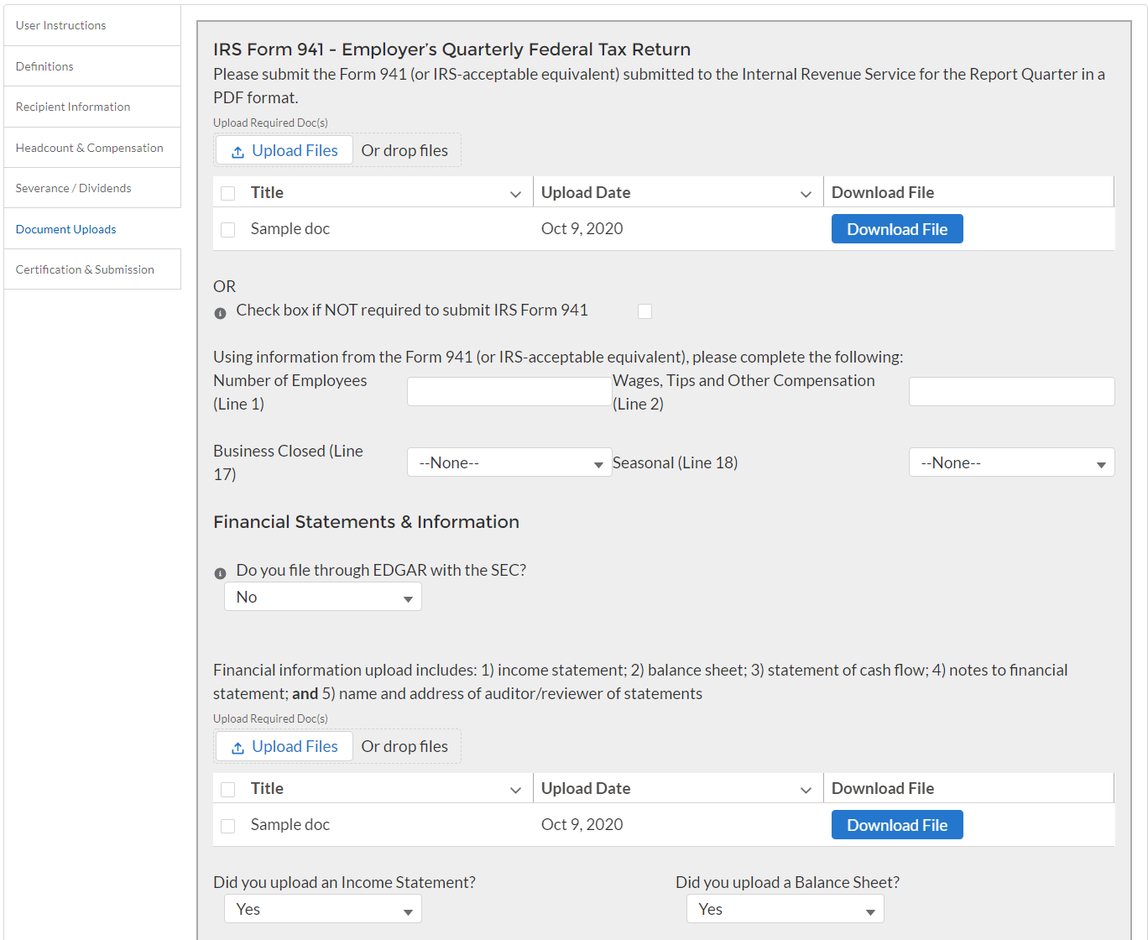Open Balance Sheet uploaded dropdown

point(785,910)
